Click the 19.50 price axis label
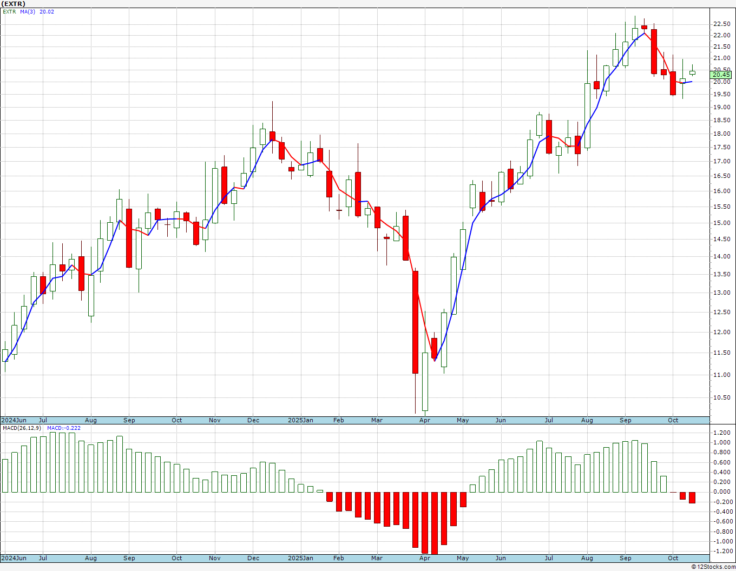736x571 pixels. pos(721,94)
